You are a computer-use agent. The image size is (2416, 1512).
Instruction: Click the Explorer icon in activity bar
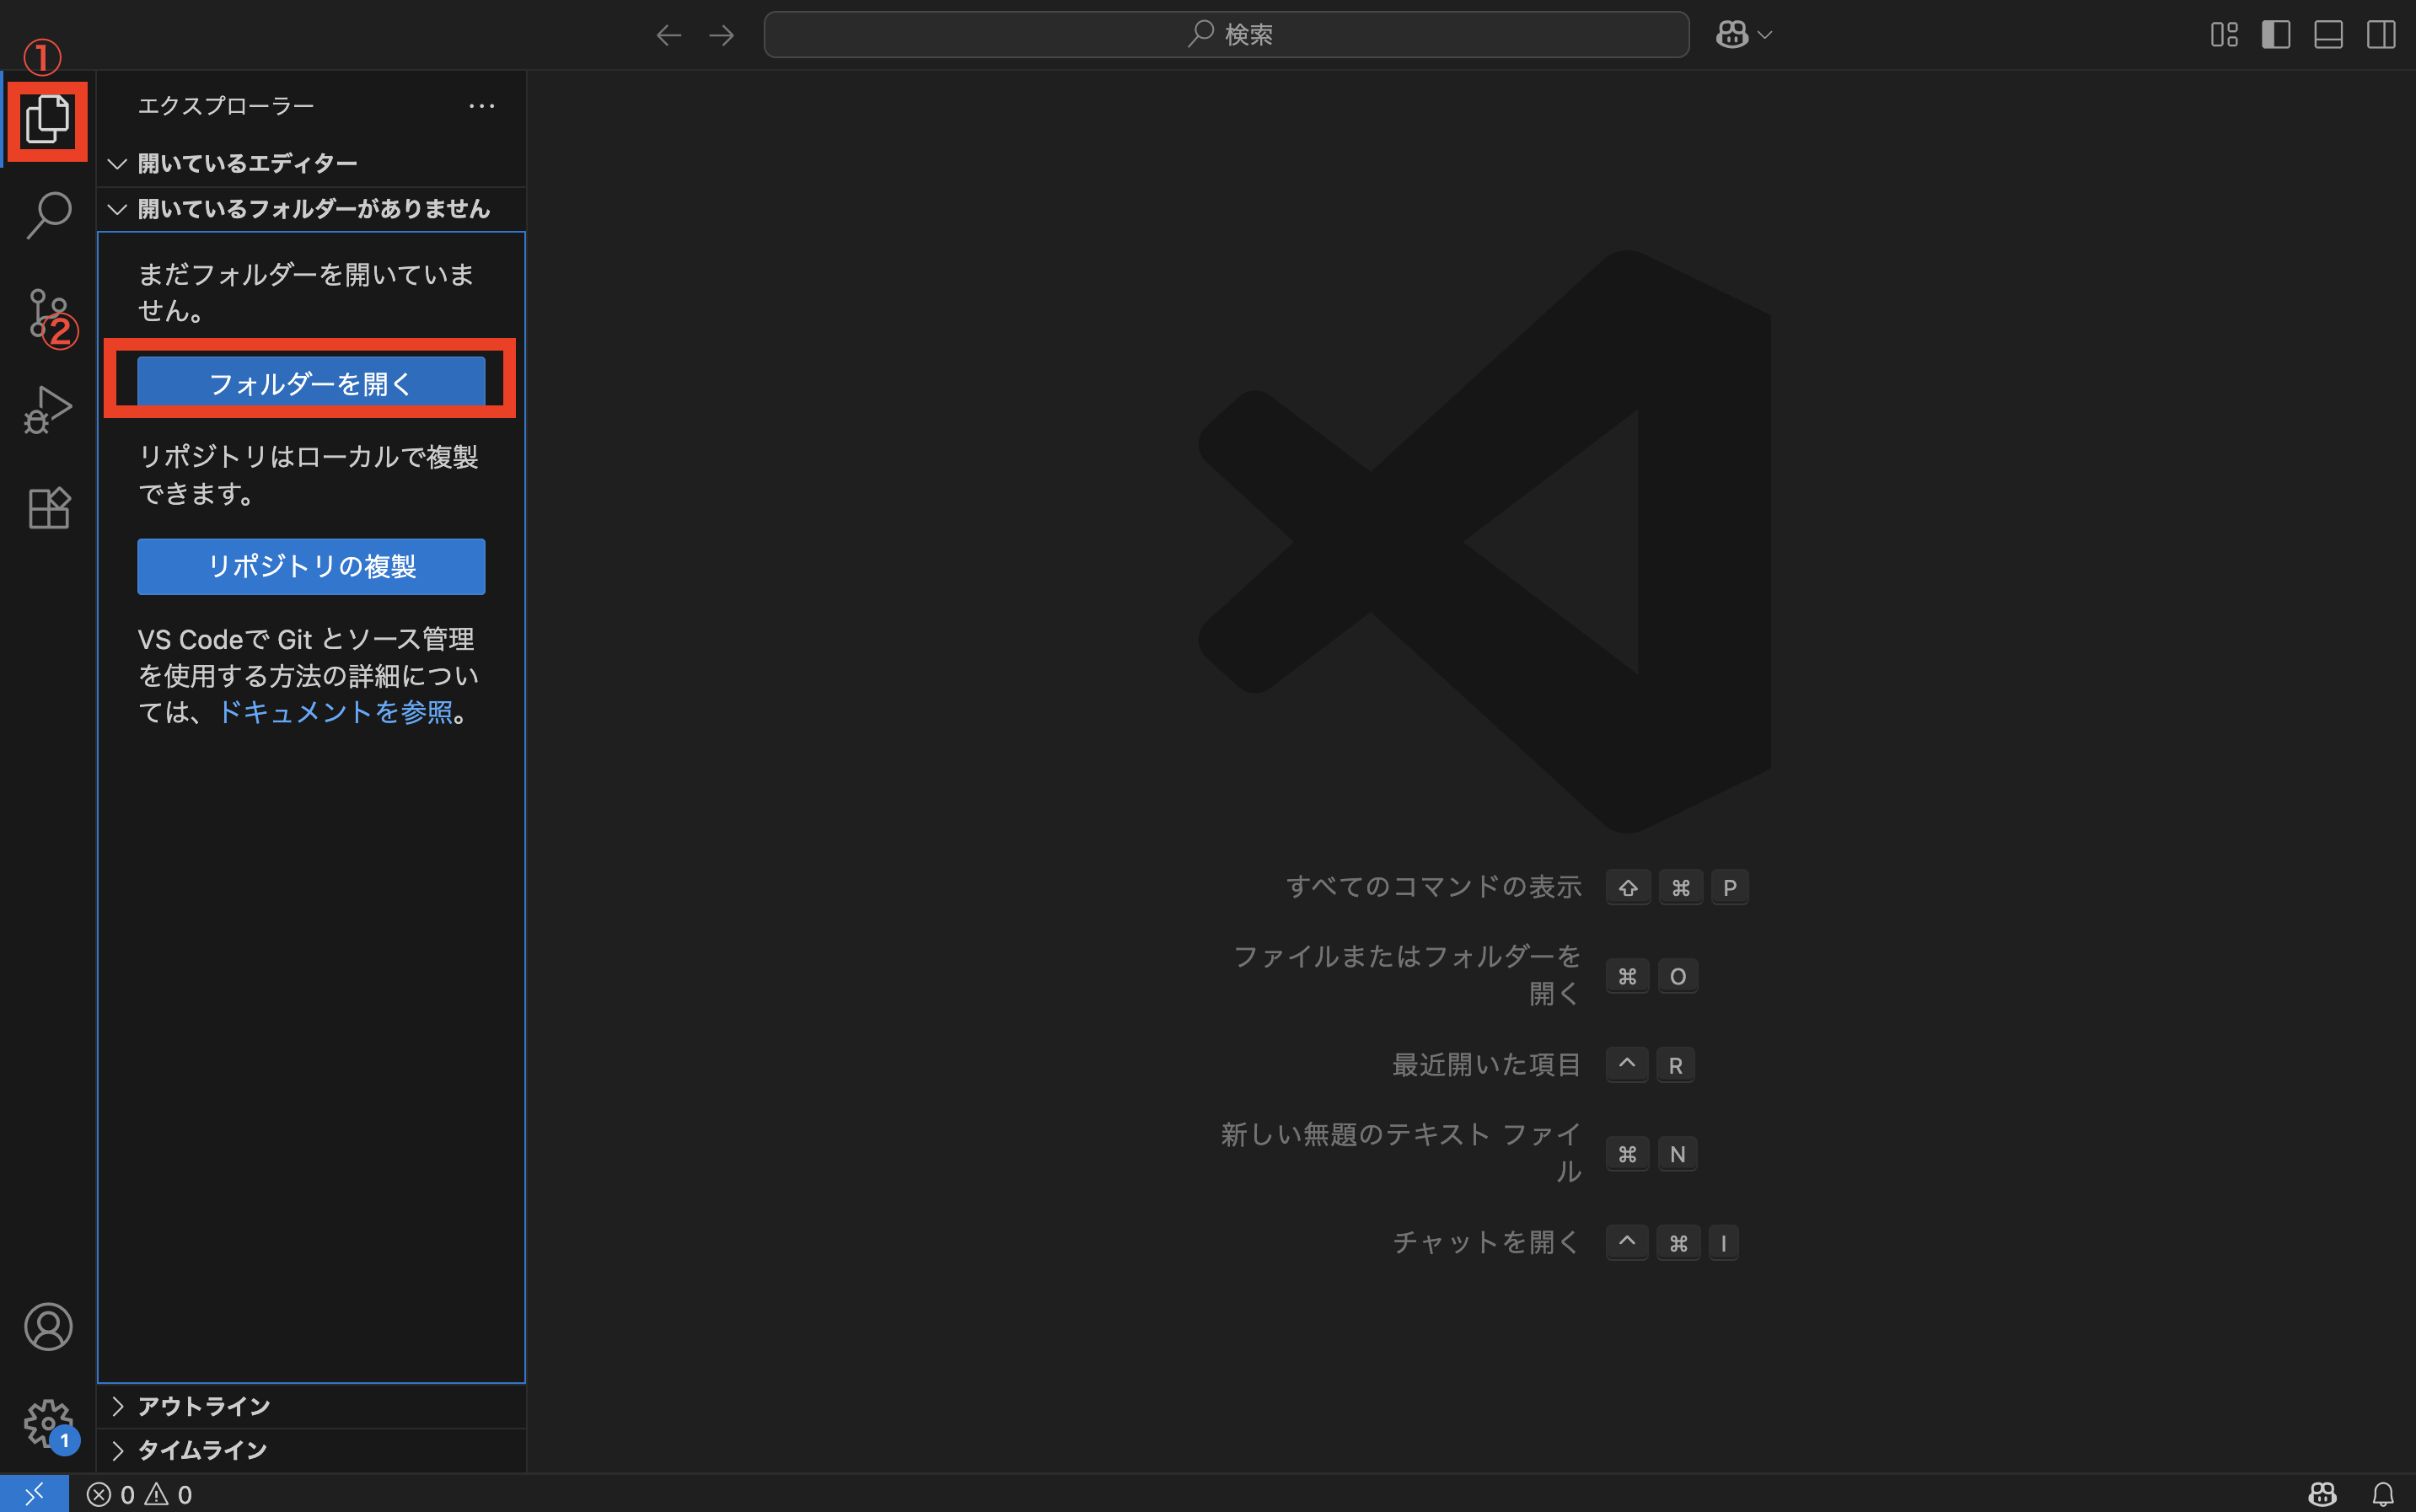pos(46,119)
